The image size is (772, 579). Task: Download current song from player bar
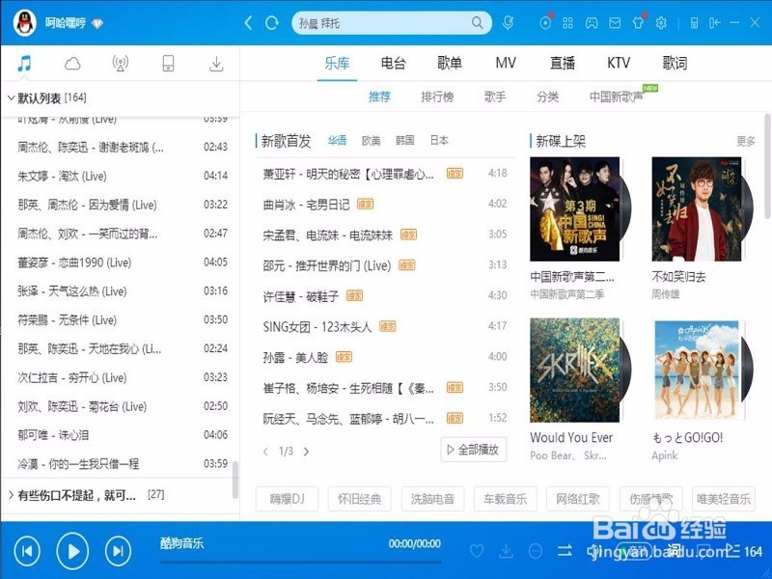click(506, 550)
